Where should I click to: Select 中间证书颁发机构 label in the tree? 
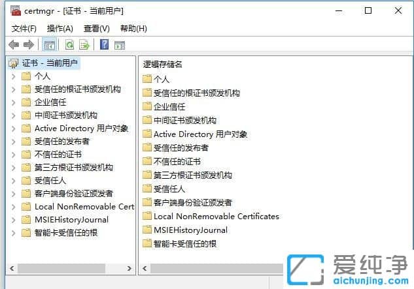pyautogui.click(x=66, y=115)
